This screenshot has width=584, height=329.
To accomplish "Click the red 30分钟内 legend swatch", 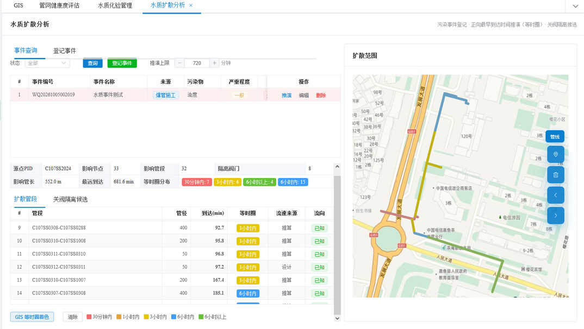I will (x=89, y=317).
